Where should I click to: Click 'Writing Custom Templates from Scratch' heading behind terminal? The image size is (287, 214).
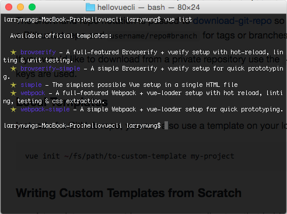pyautogui.click(x=128, y=193)
